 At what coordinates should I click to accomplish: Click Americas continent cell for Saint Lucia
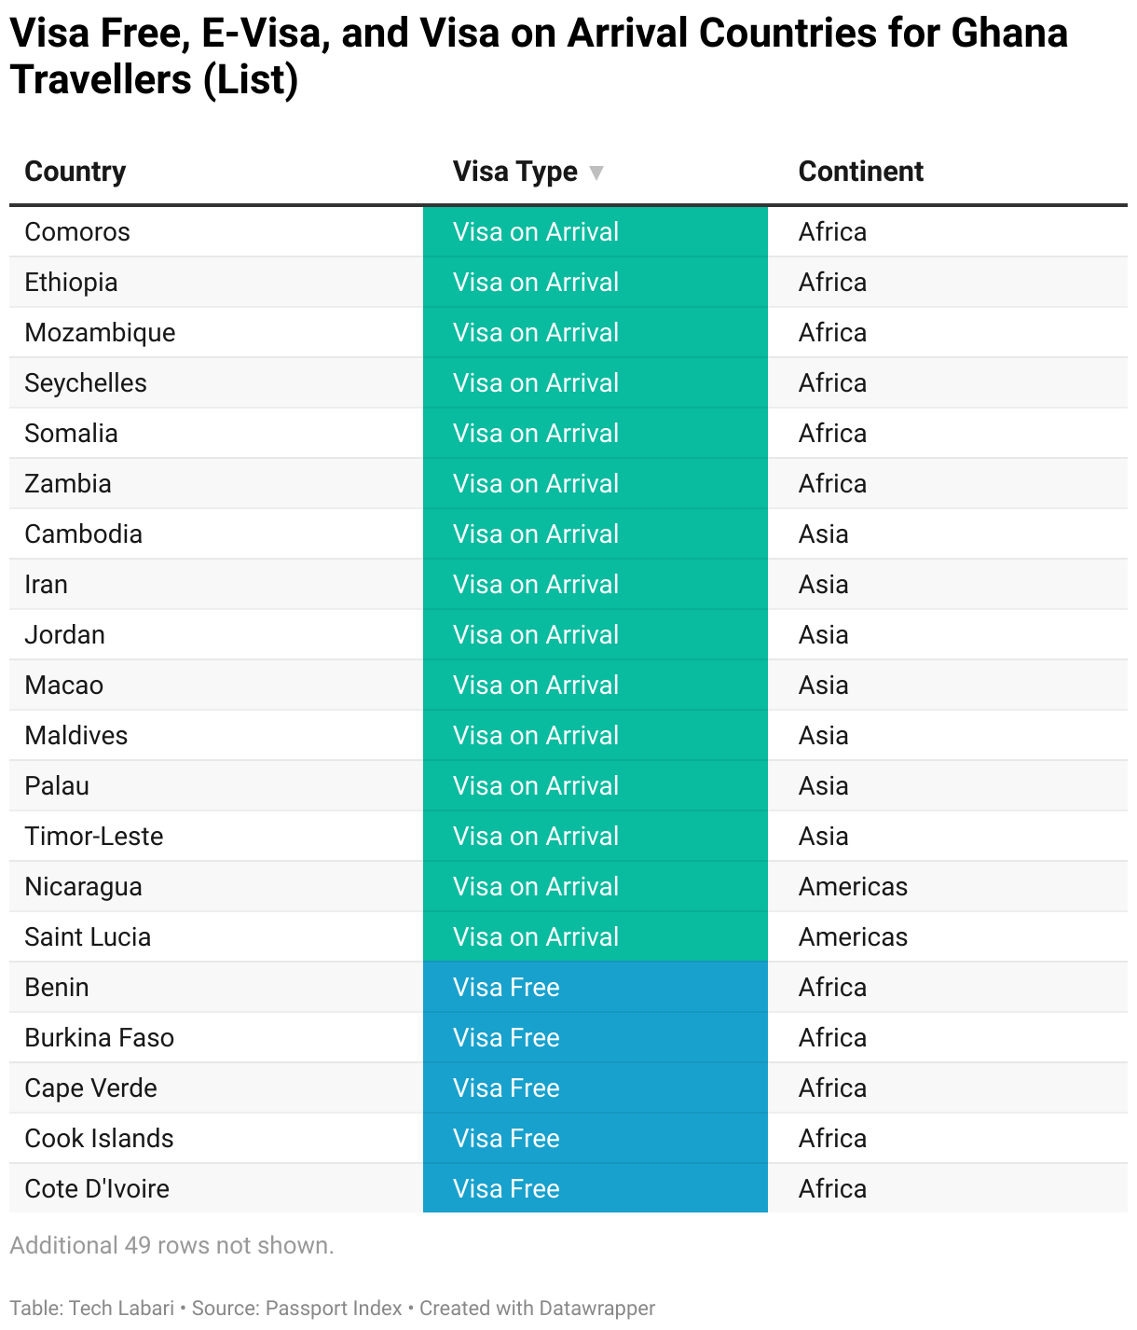point(853,937)
